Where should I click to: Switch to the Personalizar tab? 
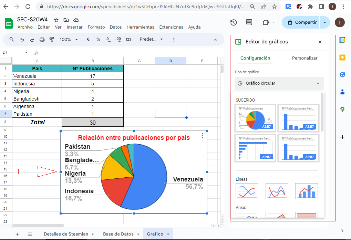click(x=304, y=58)
